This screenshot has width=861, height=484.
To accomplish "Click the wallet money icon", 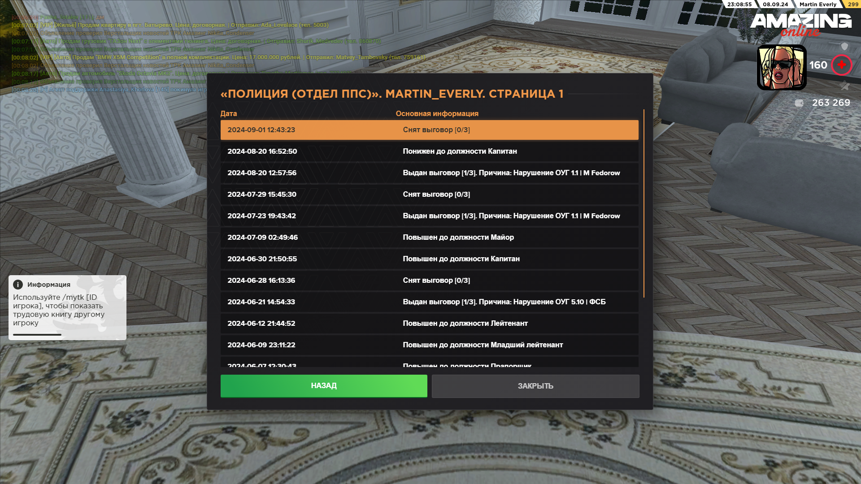I will (x=799, y=103).
